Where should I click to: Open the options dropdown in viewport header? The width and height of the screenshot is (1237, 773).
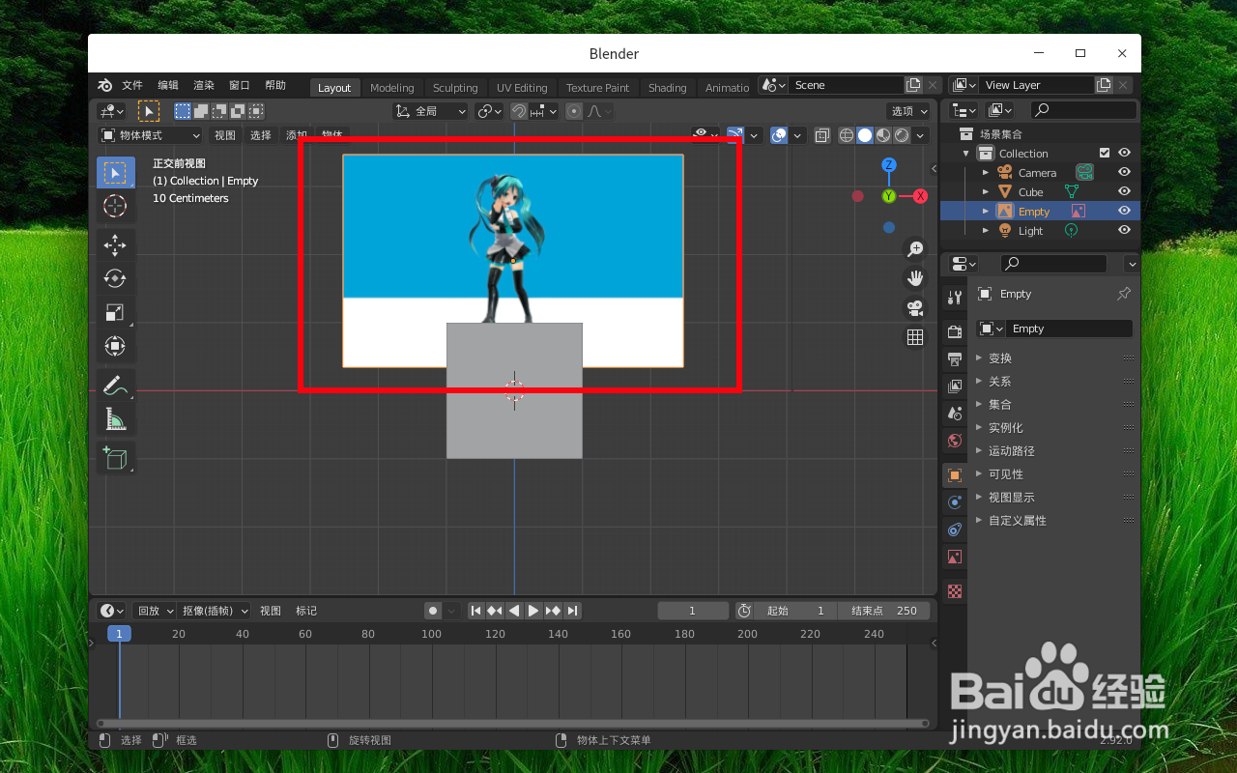tap(908, 111)
